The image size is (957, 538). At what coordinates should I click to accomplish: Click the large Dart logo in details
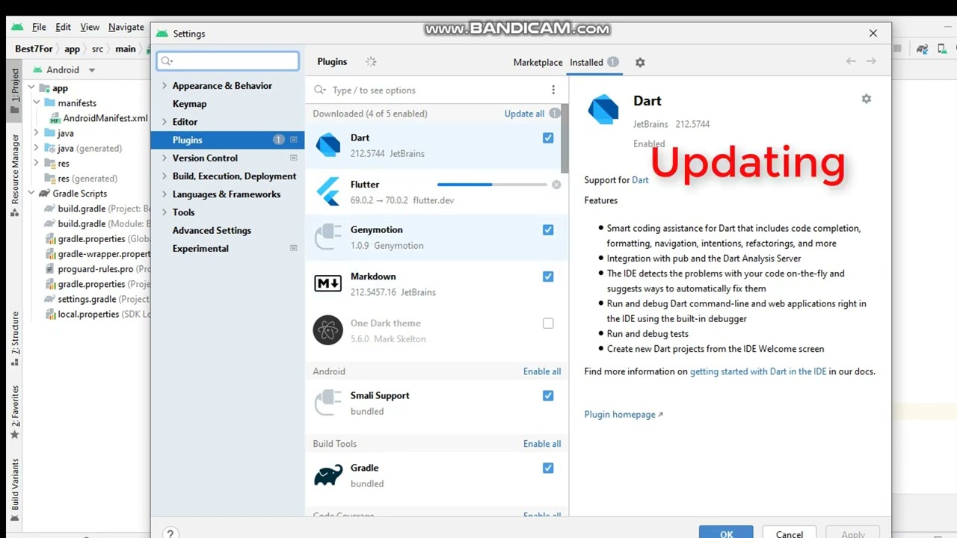tap(603, 109)
